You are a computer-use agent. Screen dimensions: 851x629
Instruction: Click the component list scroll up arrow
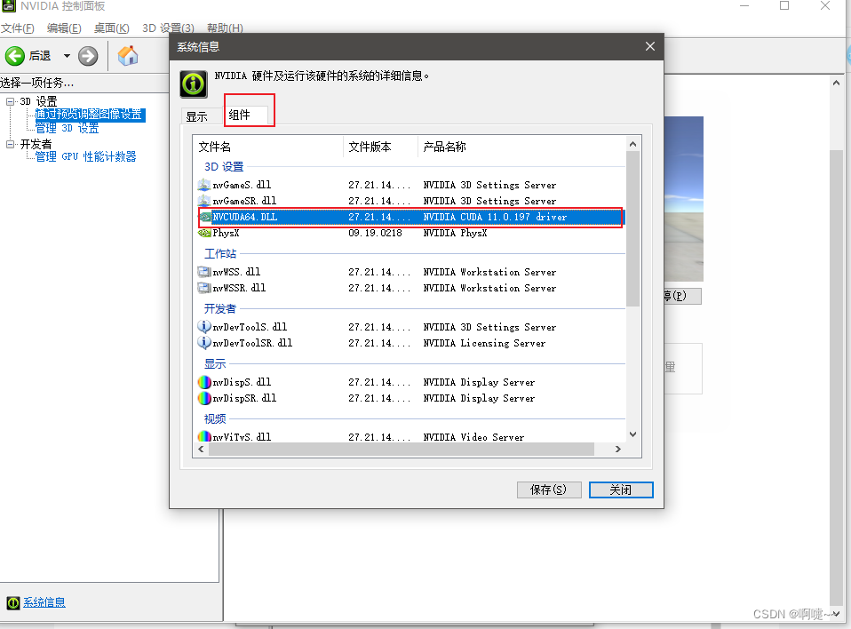[632, 144]
